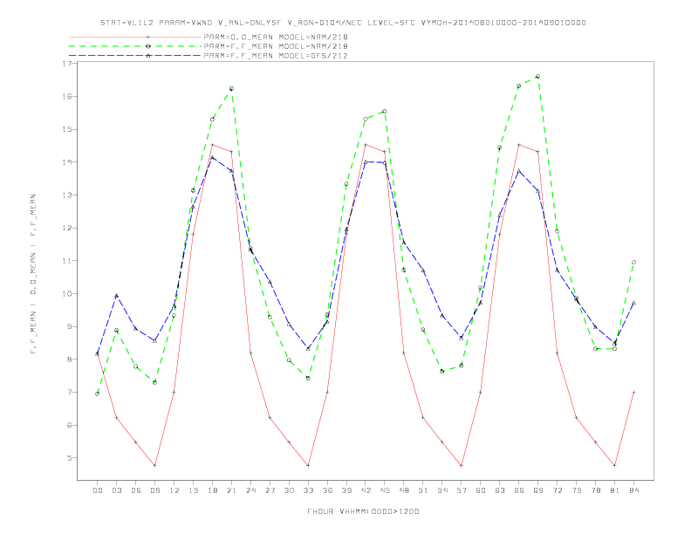Click x-axis tick label 21
Screen dimensions: 691x534
[231, 490]
